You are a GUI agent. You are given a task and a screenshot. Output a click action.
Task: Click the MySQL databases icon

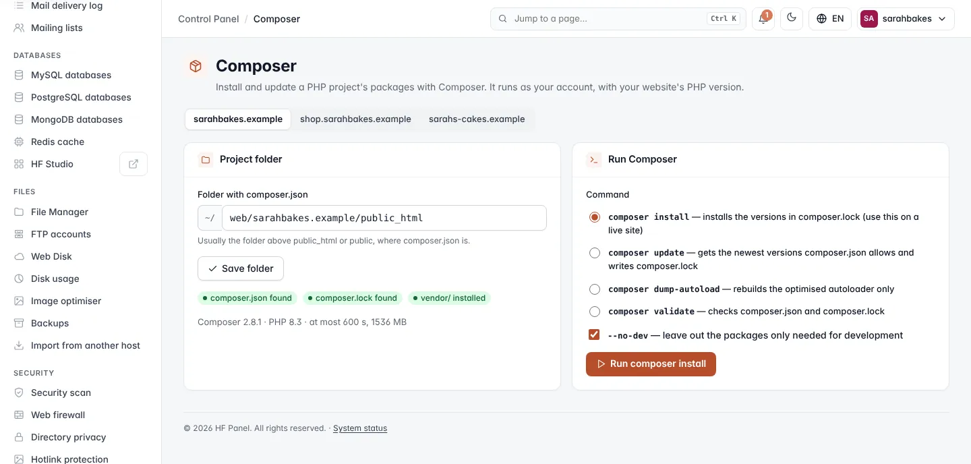pyautogui.click(x=19, y=75)
